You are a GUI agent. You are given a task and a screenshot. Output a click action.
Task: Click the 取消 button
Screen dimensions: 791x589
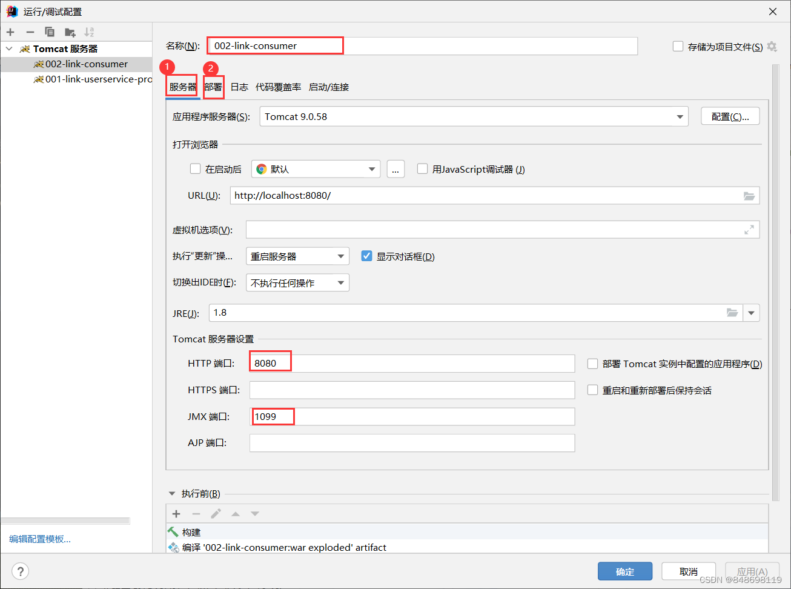coord(689,571)
